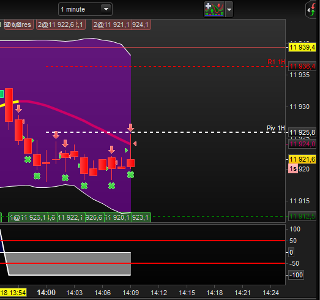Select the green X marker below the 14:09 candle
The height and width of the screenshot is (300, 320).
130,175
